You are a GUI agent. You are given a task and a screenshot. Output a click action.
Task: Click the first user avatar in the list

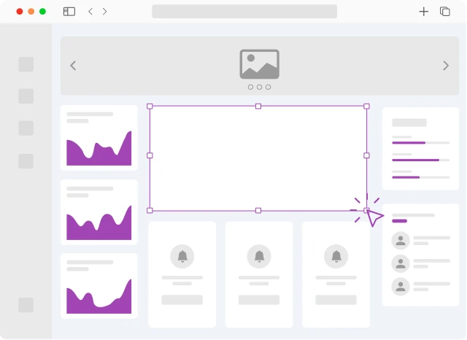coord(400,240)
